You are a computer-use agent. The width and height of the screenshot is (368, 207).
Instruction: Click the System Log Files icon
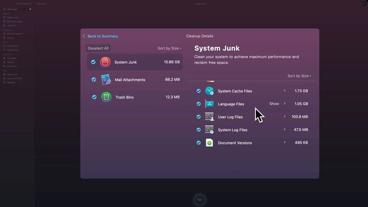tap(209, 129)
